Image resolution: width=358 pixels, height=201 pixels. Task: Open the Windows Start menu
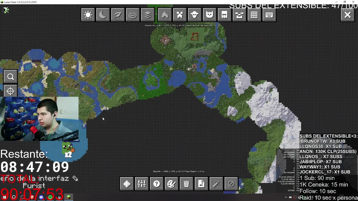point(4,197)
